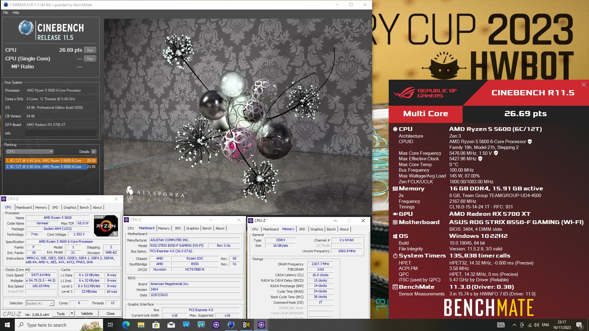Click the Max Effective Clock verified shield

(x=480, y=159)
